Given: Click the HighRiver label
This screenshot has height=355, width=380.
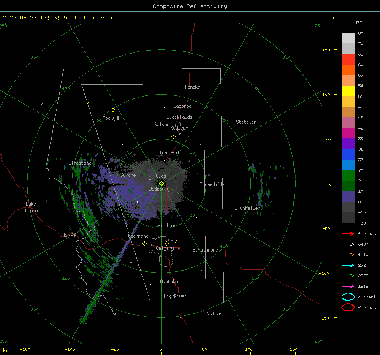Looking at the screenshot, I should pos(175,296).
